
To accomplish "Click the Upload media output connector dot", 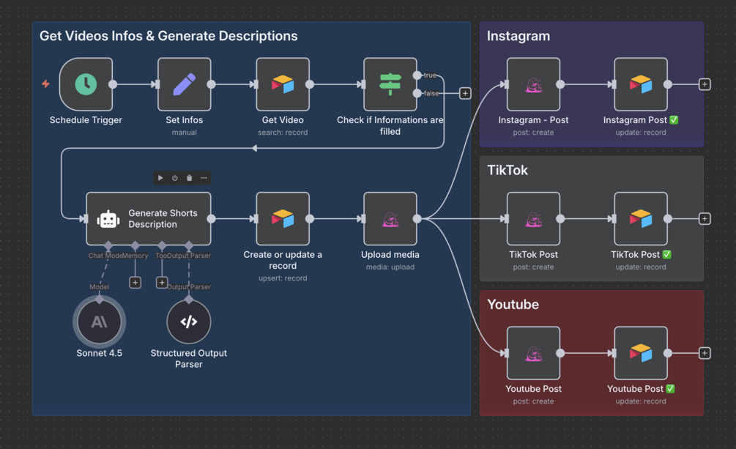I will tap(417, 219).
